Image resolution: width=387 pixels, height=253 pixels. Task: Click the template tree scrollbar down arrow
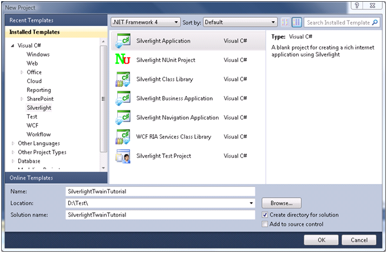pos(104,167)
